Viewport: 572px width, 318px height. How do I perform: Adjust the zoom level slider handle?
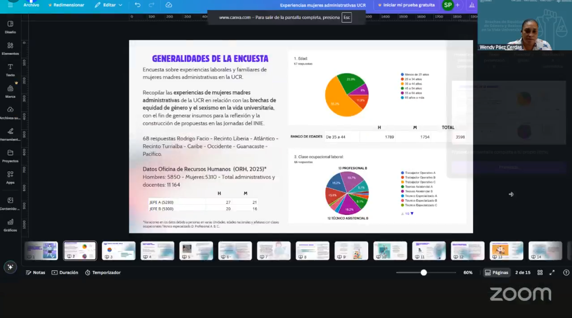(x=424, y=272)
